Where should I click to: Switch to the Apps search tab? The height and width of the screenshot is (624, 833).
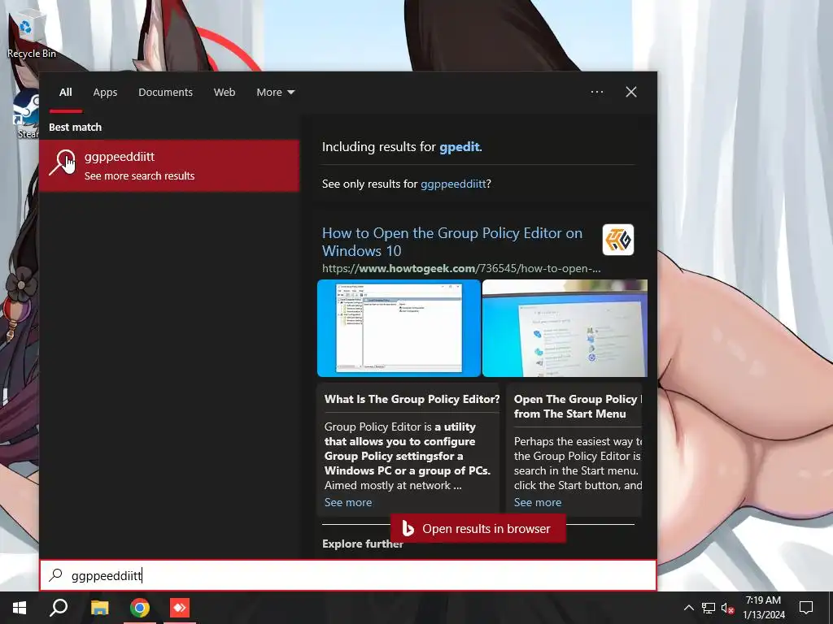click(x=105, y=93)
